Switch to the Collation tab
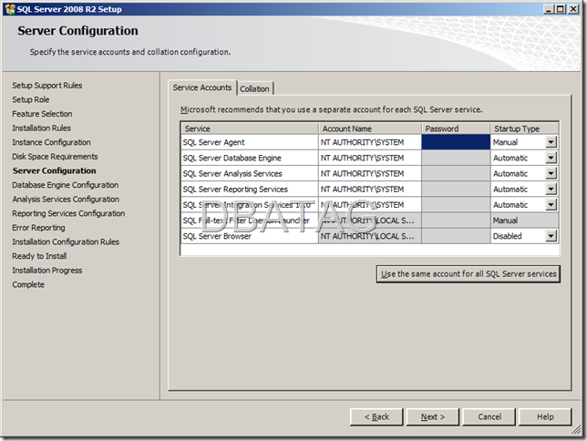 [254, 88]
